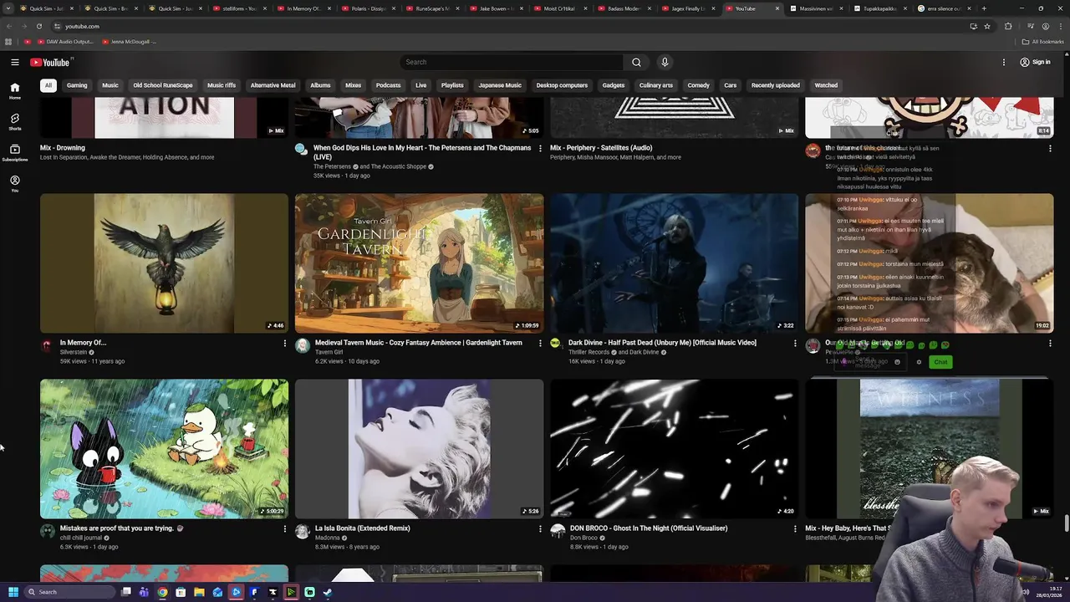Image resolution: width=1070 pixels, height=602 pixels.
Task: Click the YouTube search input field
Action: 511,62
